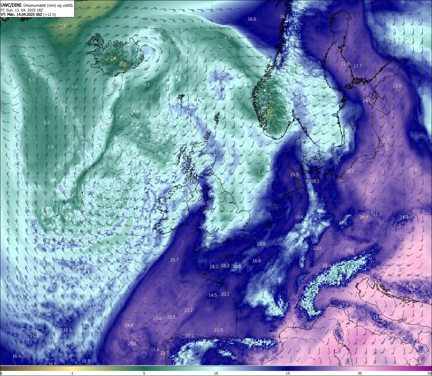Screen dimensions: 432x376
Task: Click the 20.1 value on the map
Action: click(x=225, y=294)
